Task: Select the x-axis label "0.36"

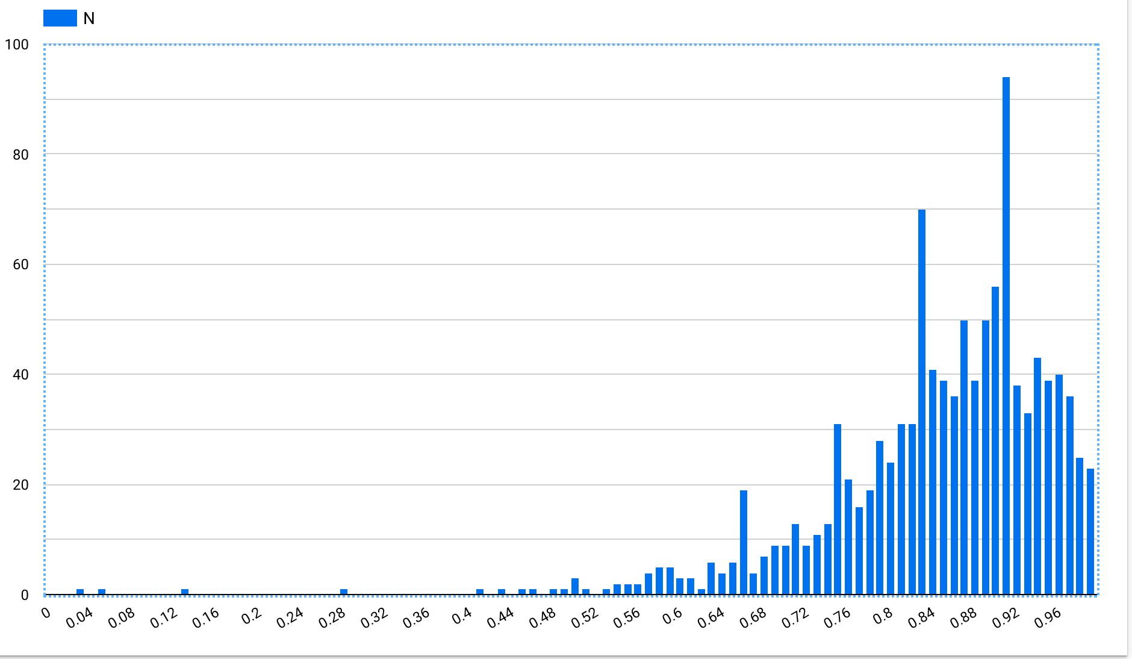Action: pos(417,618)
